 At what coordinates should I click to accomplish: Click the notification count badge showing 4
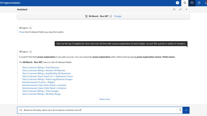tap(178, 3)
